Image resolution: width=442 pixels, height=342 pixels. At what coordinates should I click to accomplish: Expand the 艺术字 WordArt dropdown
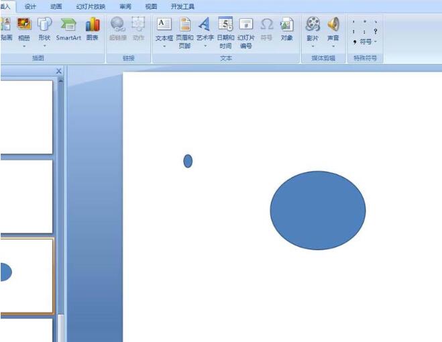coord(205,46)
